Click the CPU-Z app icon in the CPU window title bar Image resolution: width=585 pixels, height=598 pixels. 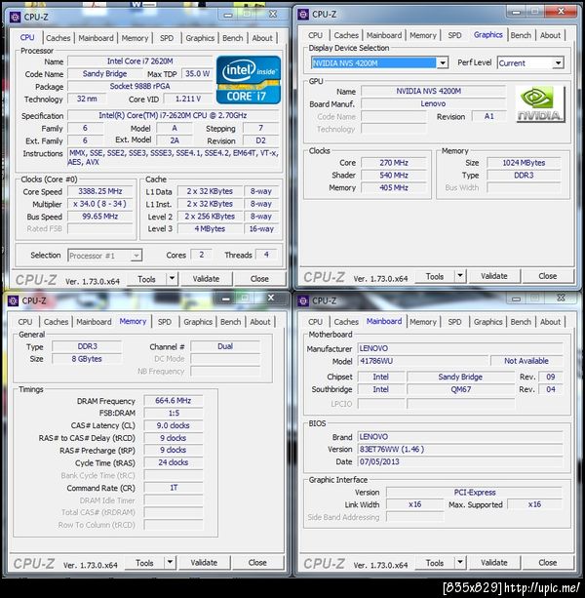(15, 18)
